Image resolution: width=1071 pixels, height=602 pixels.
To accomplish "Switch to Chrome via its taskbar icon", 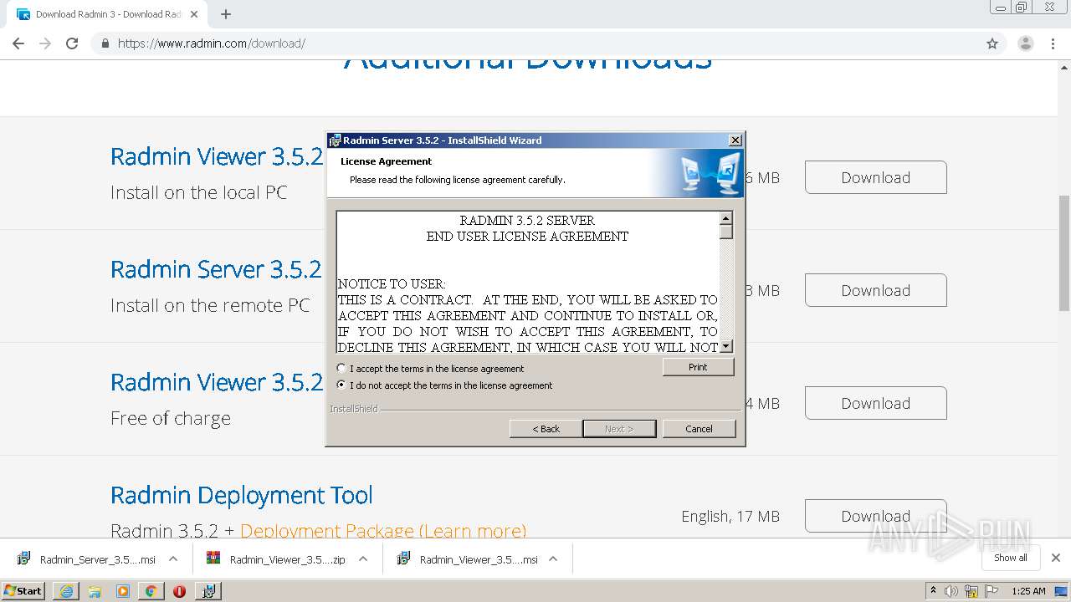I will click(x=151, y=591).
